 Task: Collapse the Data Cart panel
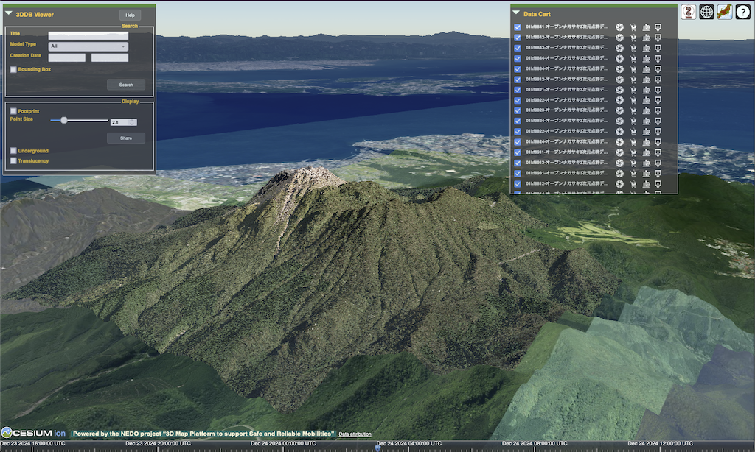516,13
